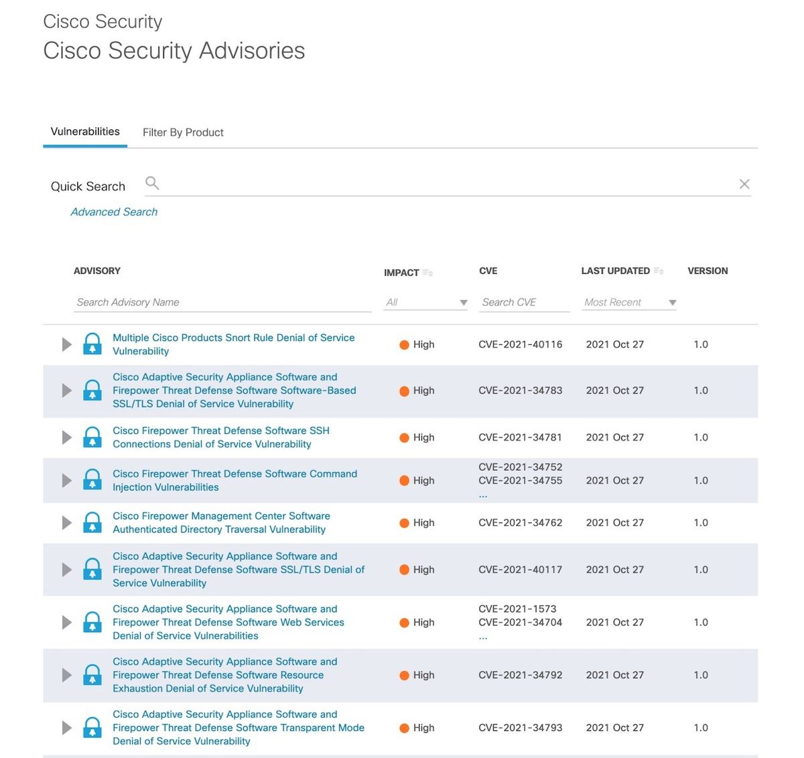Switch to the Vulnerabilities tab
The height and width of the screenshot is (758, 804).
click(x=85, y=131)
